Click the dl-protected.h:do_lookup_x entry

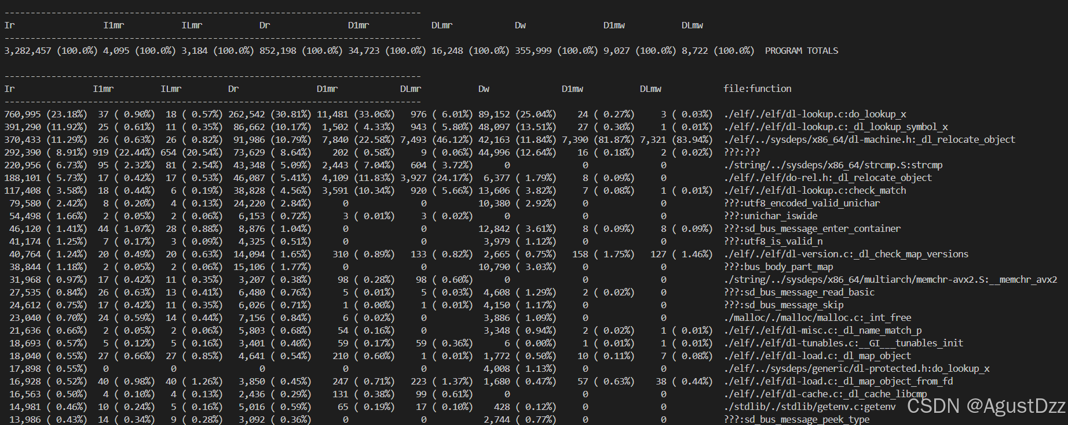click(857, 369)
